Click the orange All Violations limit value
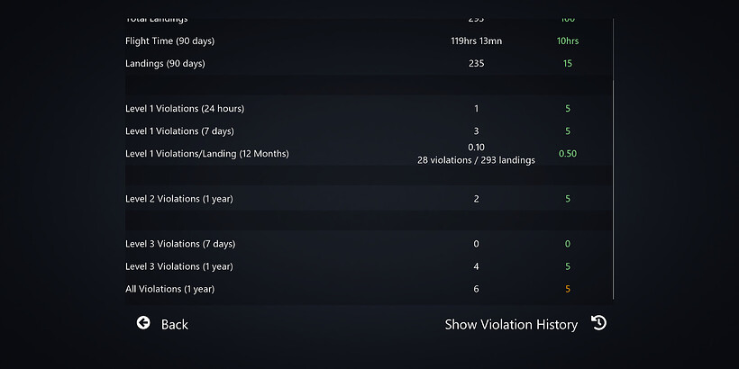Image resolution: width=739 pixels, height=369 pixels. (x=568, y=289)
